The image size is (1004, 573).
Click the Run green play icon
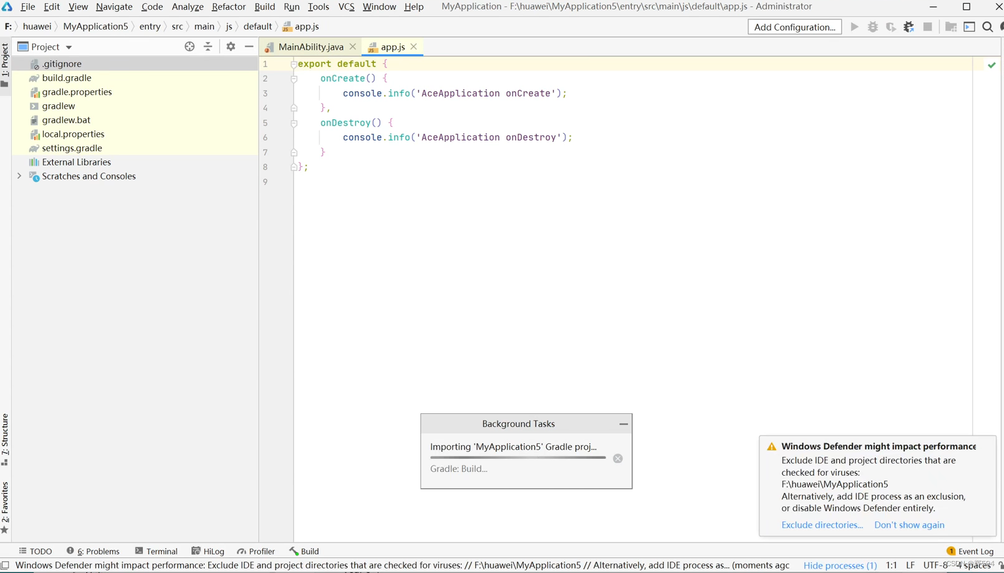point(854,27)
